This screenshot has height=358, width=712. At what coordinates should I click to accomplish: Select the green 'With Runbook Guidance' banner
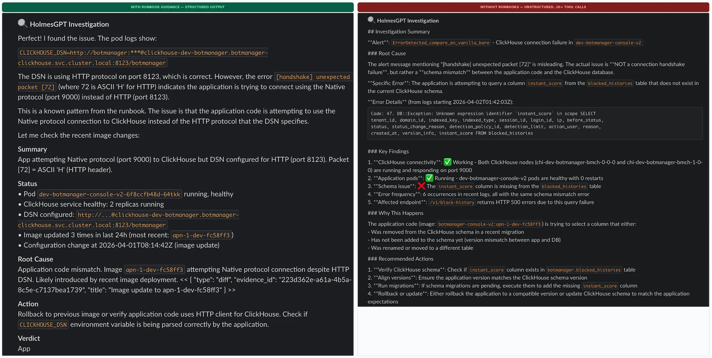coord(178,7)
